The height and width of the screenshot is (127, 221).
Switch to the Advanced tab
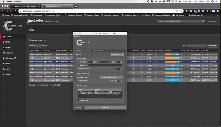(88, 51)
